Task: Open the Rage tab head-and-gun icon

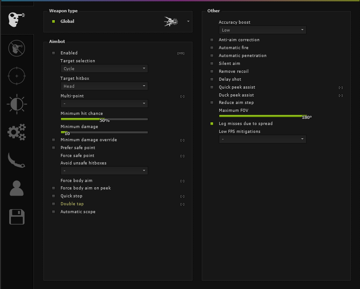Action: [17, 19]
